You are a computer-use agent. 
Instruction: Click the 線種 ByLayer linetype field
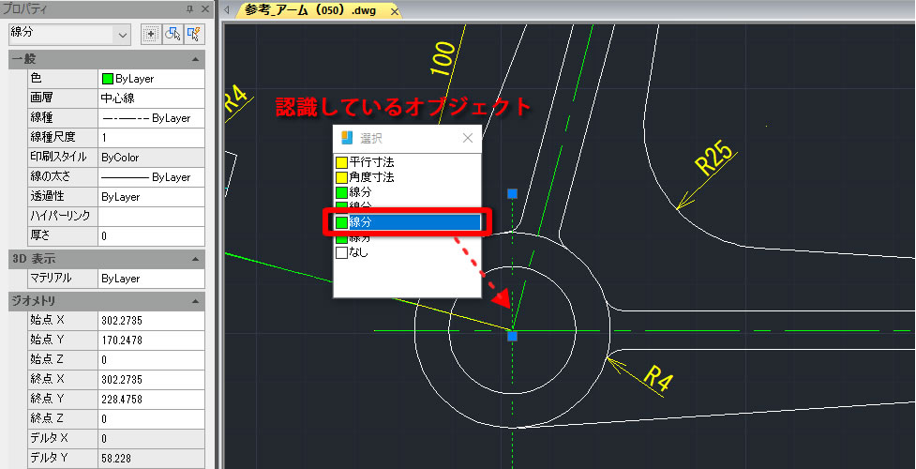[151, 117]
